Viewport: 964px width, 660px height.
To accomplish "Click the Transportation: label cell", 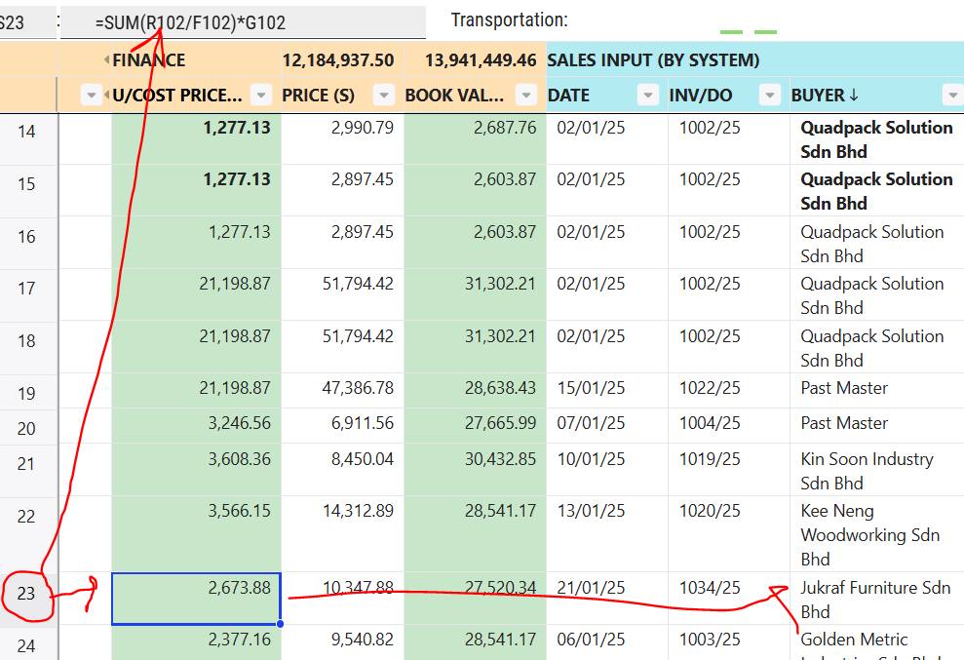I will click(509, 20).
